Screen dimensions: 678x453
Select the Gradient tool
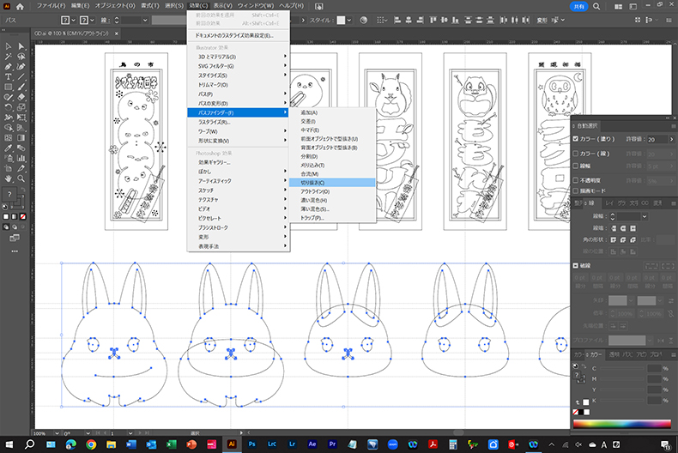pyautogui.click(x=21, y=138)
